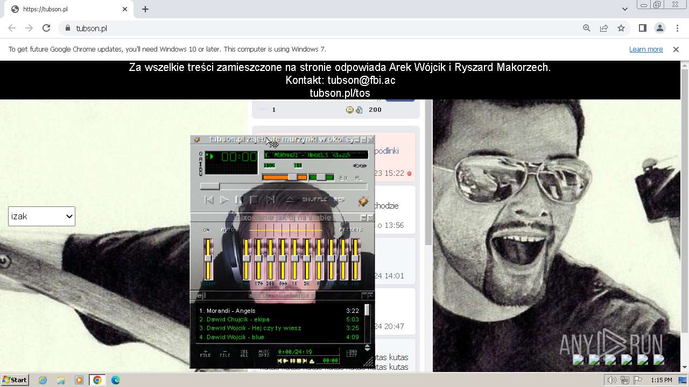Open volume speaker icon in system tray
The width and height of the screenshot is (689, 387).
[611, 380]
